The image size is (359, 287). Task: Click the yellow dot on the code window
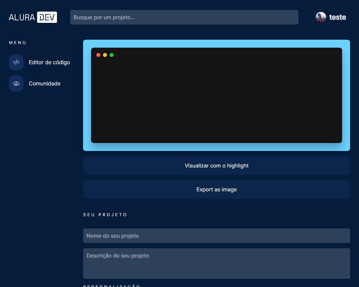point(105,55)
